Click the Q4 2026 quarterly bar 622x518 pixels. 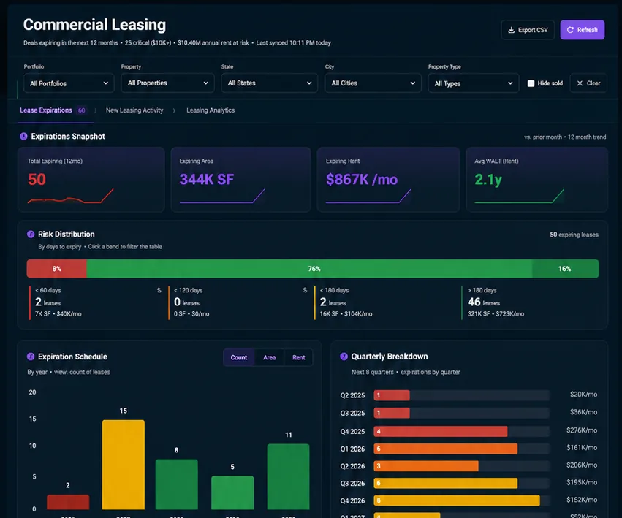(x=457, y=500)
